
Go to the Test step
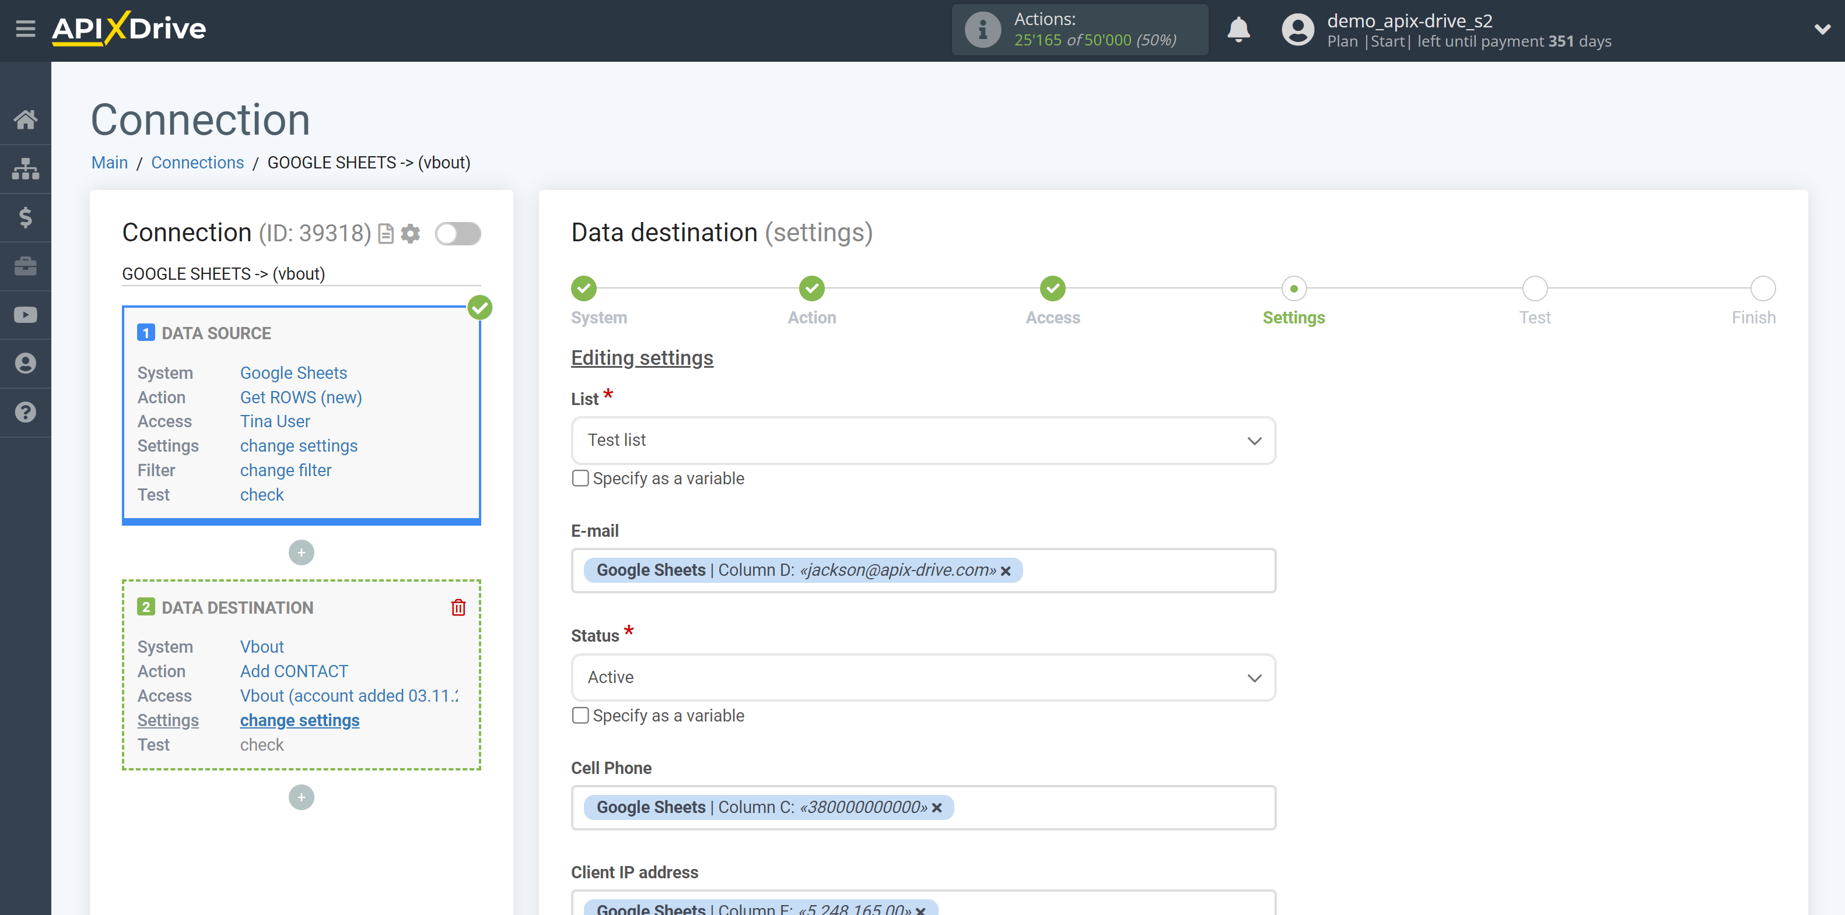[x=1534, y=288]
